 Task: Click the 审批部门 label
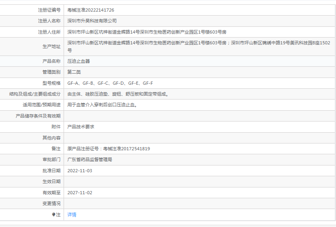coord(52,159)
